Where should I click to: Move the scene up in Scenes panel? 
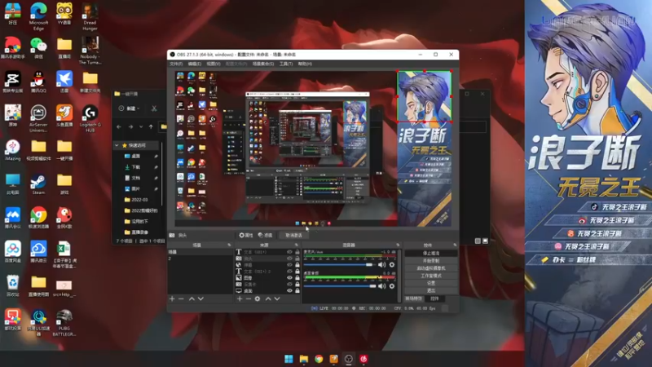pyautogui.click(x=192, y=298)
